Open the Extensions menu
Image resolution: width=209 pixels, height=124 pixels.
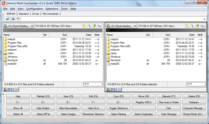click(x=52, y=9)
